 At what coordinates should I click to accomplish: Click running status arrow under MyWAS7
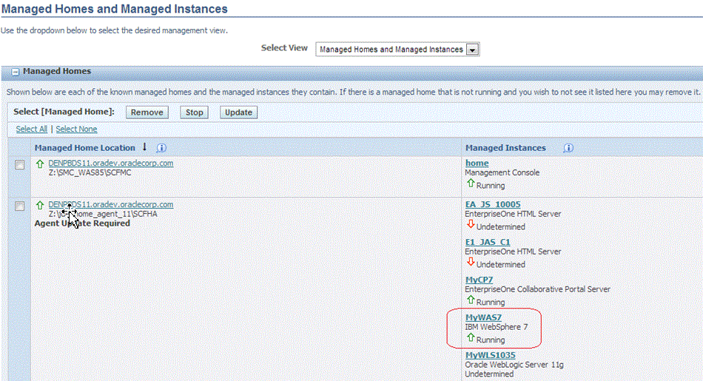[x=471, y=337]
